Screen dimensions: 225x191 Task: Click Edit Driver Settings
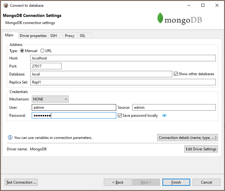point(201,149)
